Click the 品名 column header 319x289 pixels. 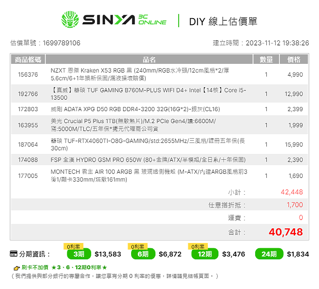149,59
